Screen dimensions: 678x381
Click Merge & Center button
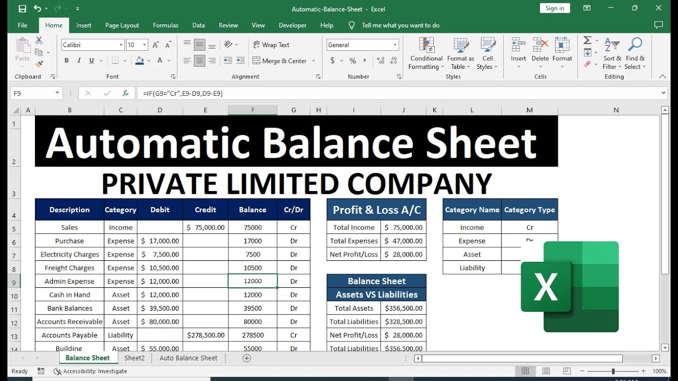click(280, 61)
